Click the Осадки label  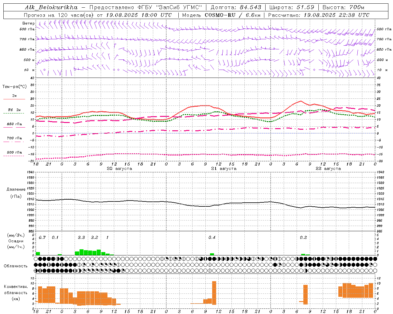pyautogui.click(x=16, y=241)
